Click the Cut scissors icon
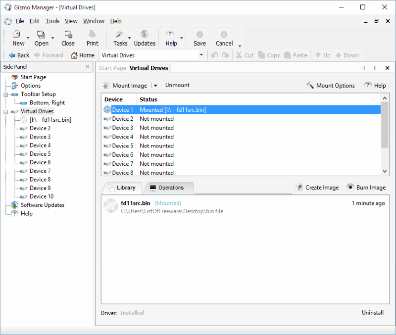The height and width of the screenshot is (335, 396). point(239,55)
